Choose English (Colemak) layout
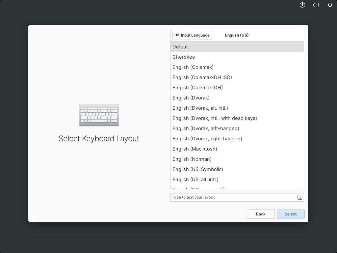The image size is (337, 253). 237,67
